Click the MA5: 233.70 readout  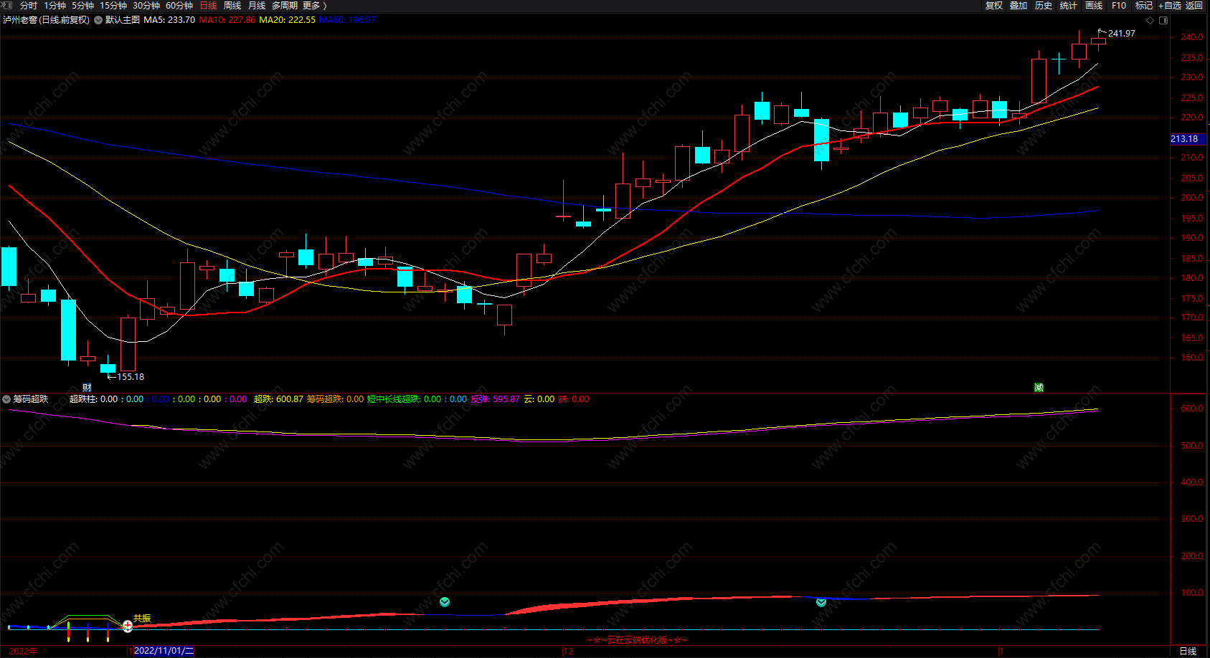(169, 20)
